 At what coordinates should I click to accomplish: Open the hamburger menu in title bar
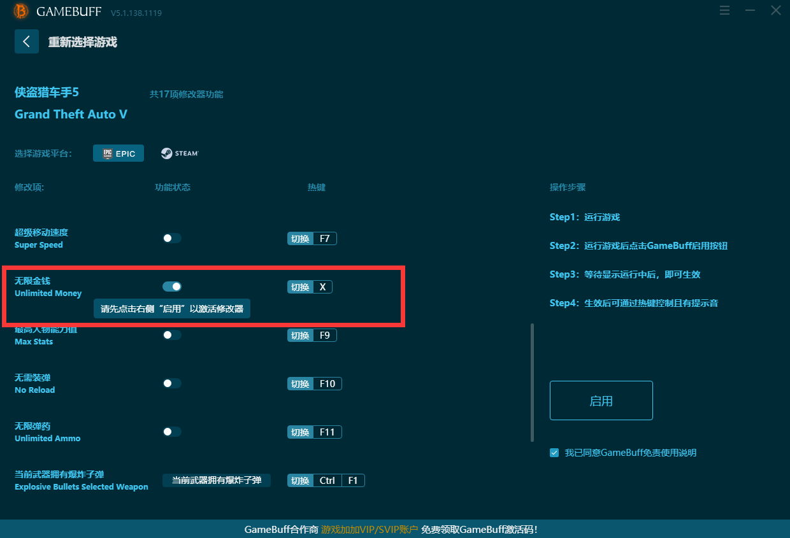(x=724, y=10)
